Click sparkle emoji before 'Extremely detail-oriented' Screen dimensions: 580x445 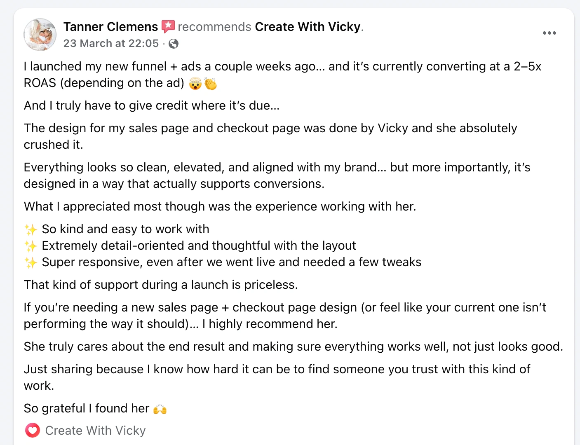tap(31, 246)
